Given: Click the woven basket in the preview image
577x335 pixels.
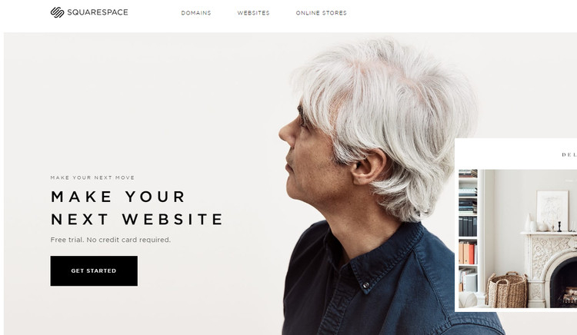Looking at the screenshot, I should [507, 290].
